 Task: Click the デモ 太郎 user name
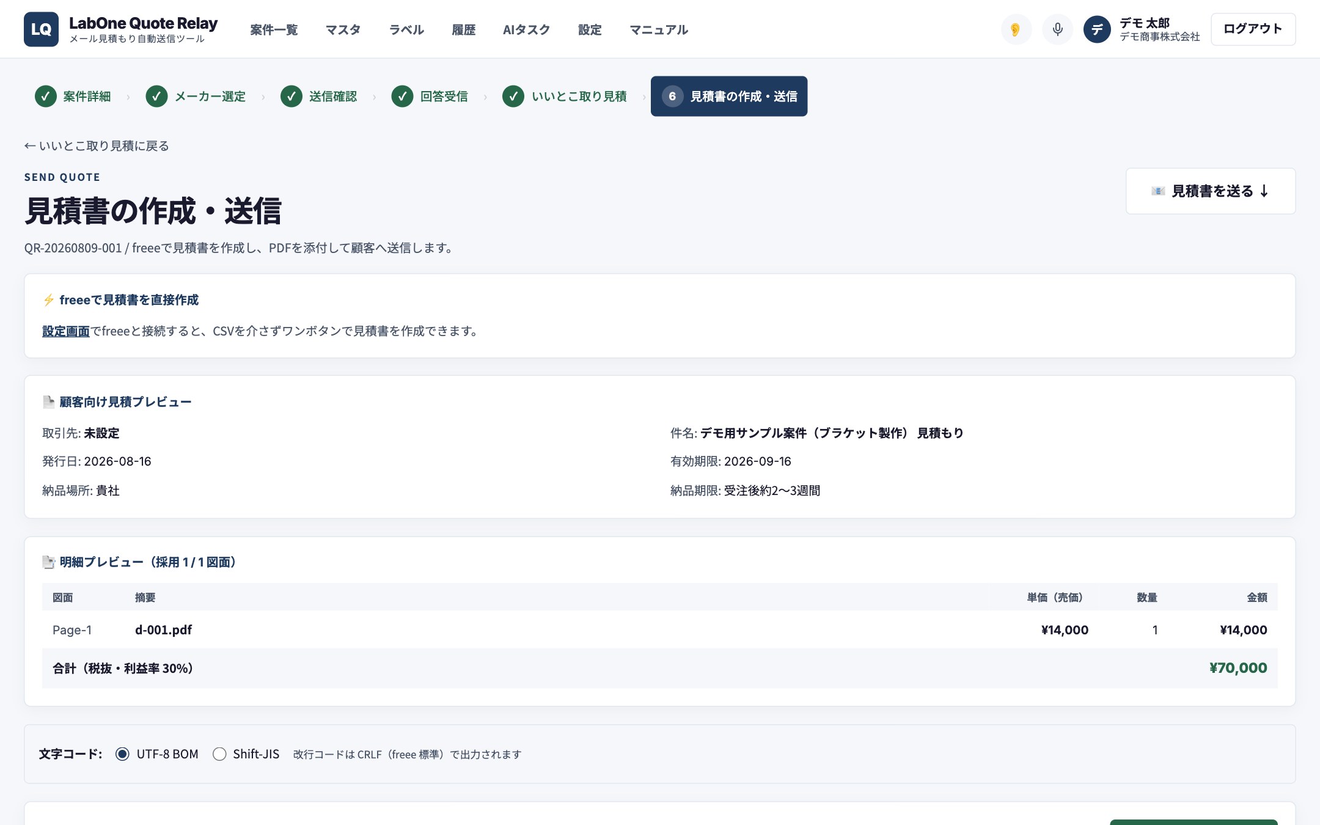[x=1144, y=23]
